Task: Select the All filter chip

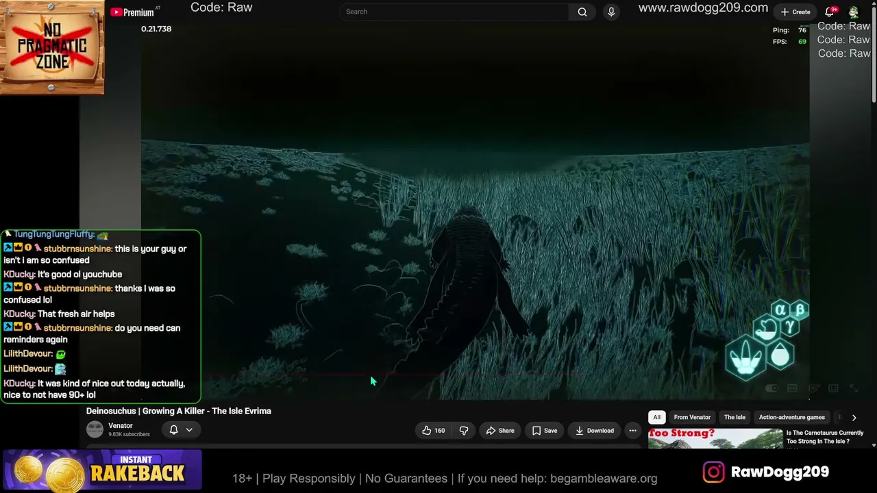Action: pyautogui.click(x=656, y=417)
